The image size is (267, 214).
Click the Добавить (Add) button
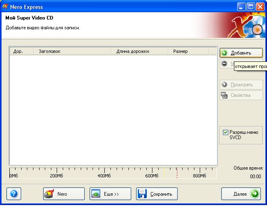pos(241,53)
